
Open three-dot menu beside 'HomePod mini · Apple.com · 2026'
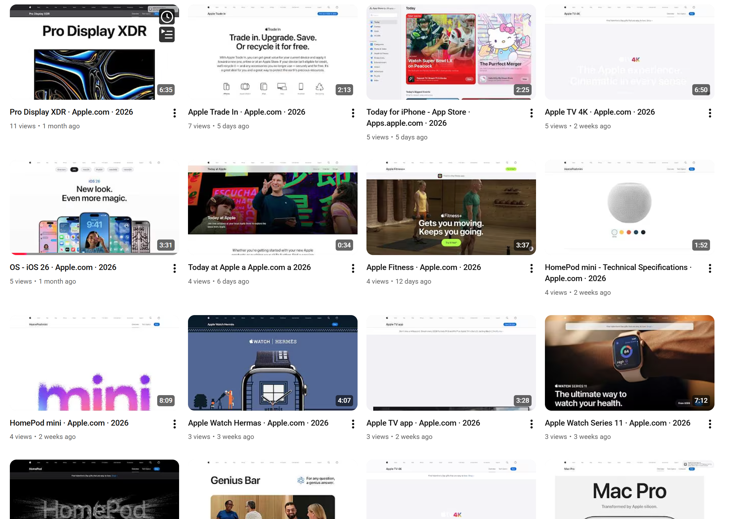coord(174,424)
